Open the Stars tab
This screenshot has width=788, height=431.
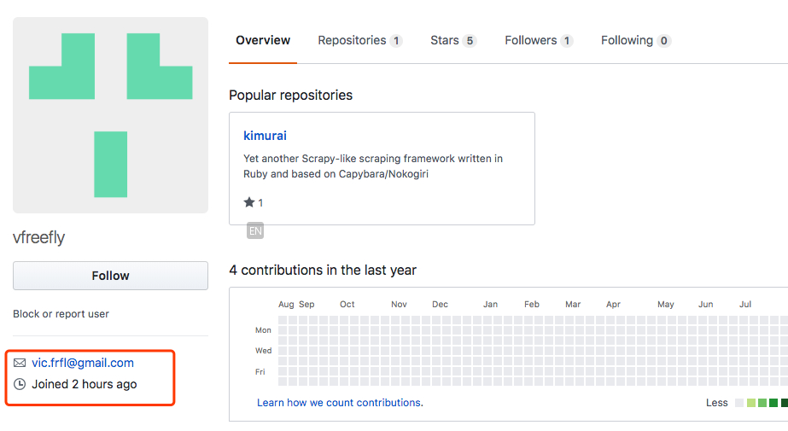click(x=453, y=40)
